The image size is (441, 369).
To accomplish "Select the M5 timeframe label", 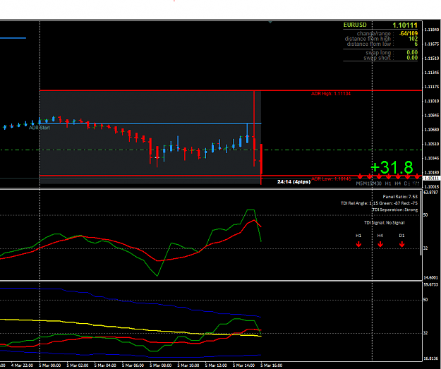I will (x=361, y=183).
